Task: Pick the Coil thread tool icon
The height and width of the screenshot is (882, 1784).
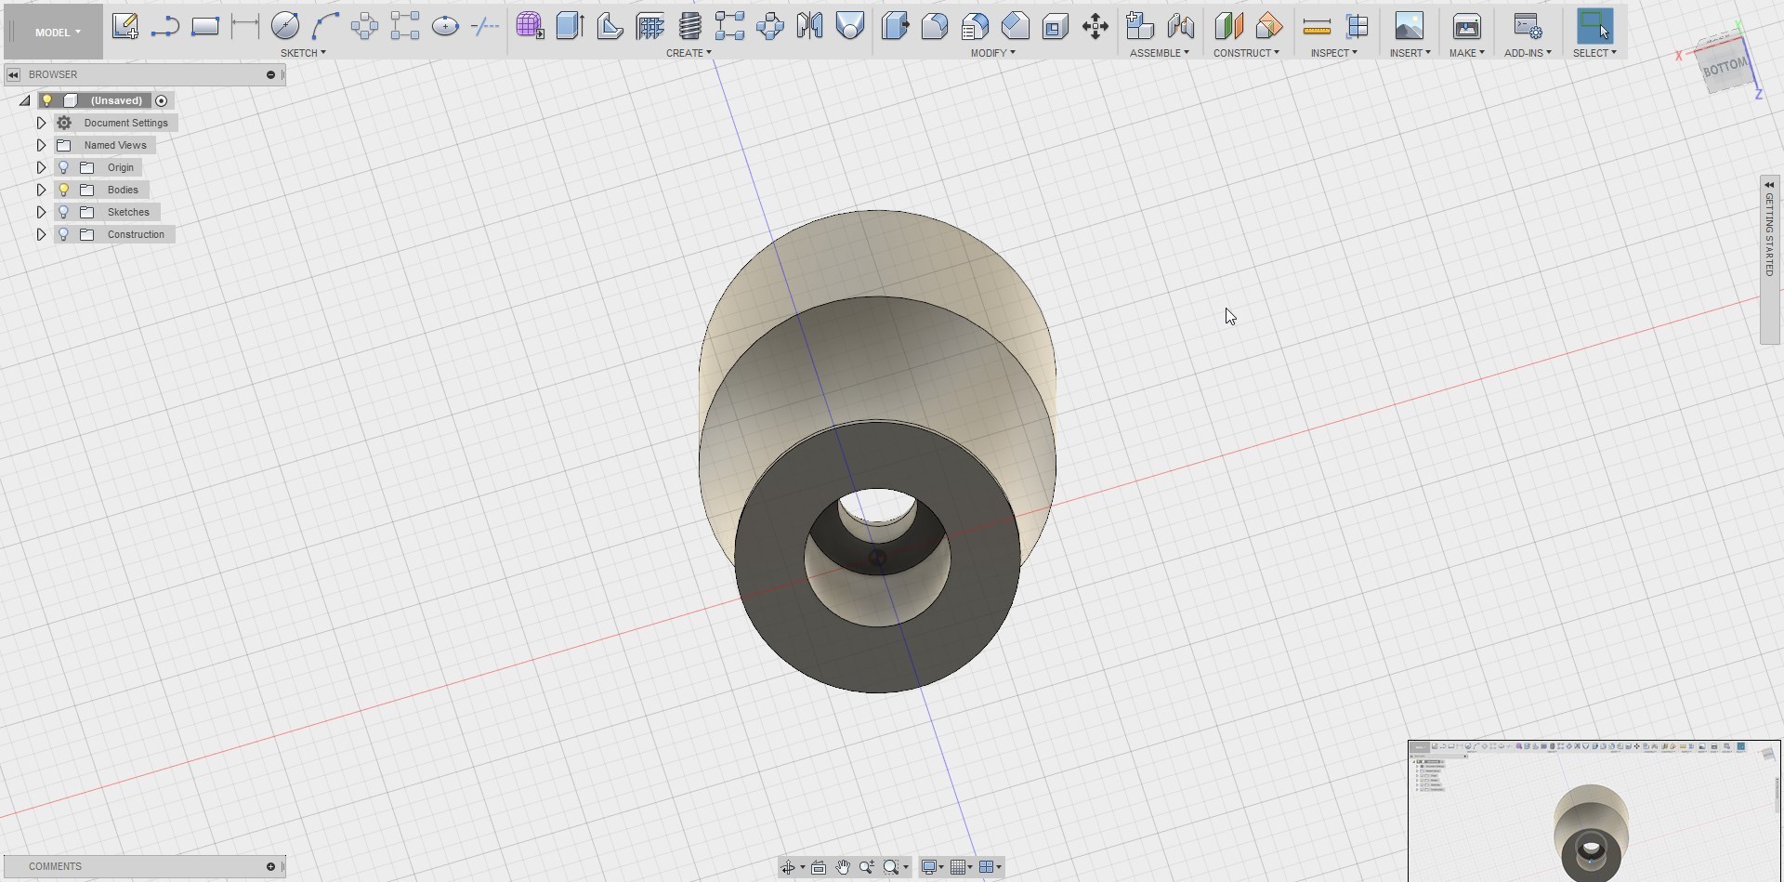Action: (x=689, y=26)
